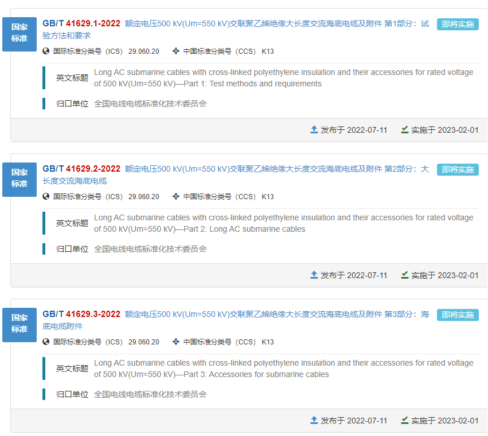Screen dimensions: 488x436
Task: Click the globe ICS icon under GB/T 41629.2-2022
Action: 46,196
